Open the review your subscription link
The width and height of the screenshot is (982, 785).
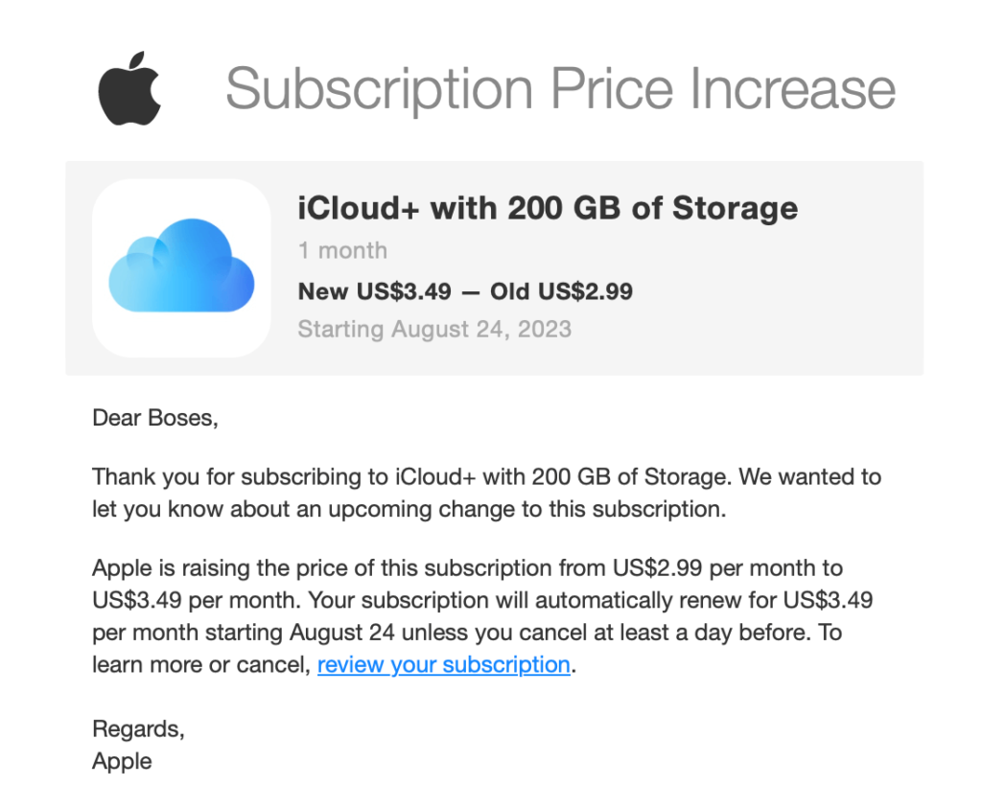tap(443, 664)
